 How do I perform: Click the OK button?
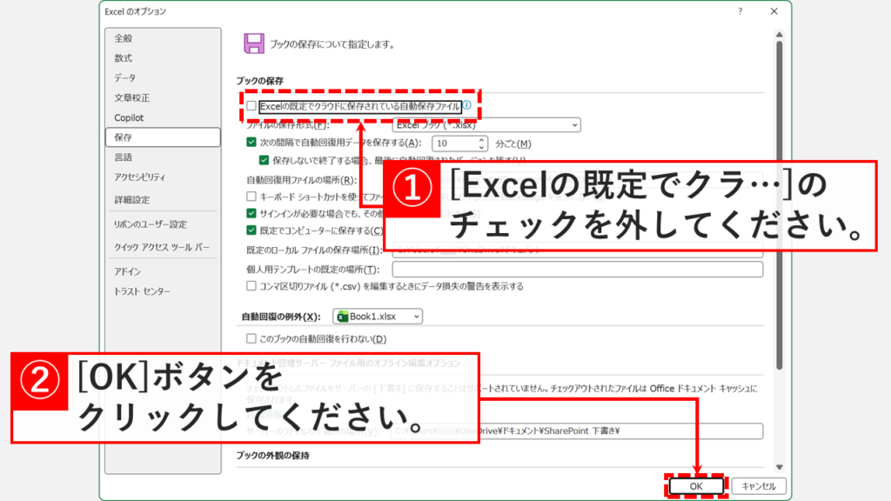[x=696, y=486]
